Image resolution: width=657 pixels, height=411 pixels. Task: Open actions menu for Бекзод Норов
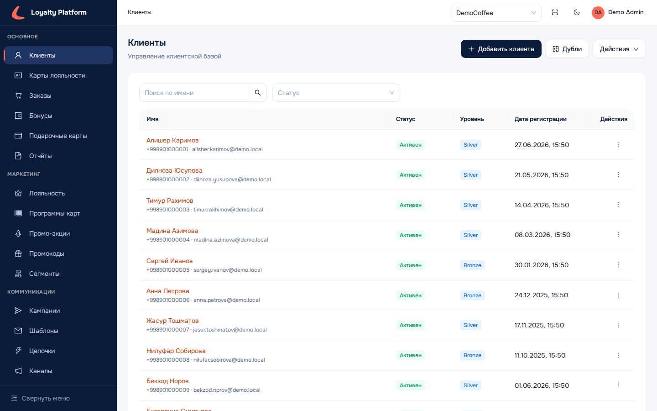pyautogui.click(x=618, y=385)
